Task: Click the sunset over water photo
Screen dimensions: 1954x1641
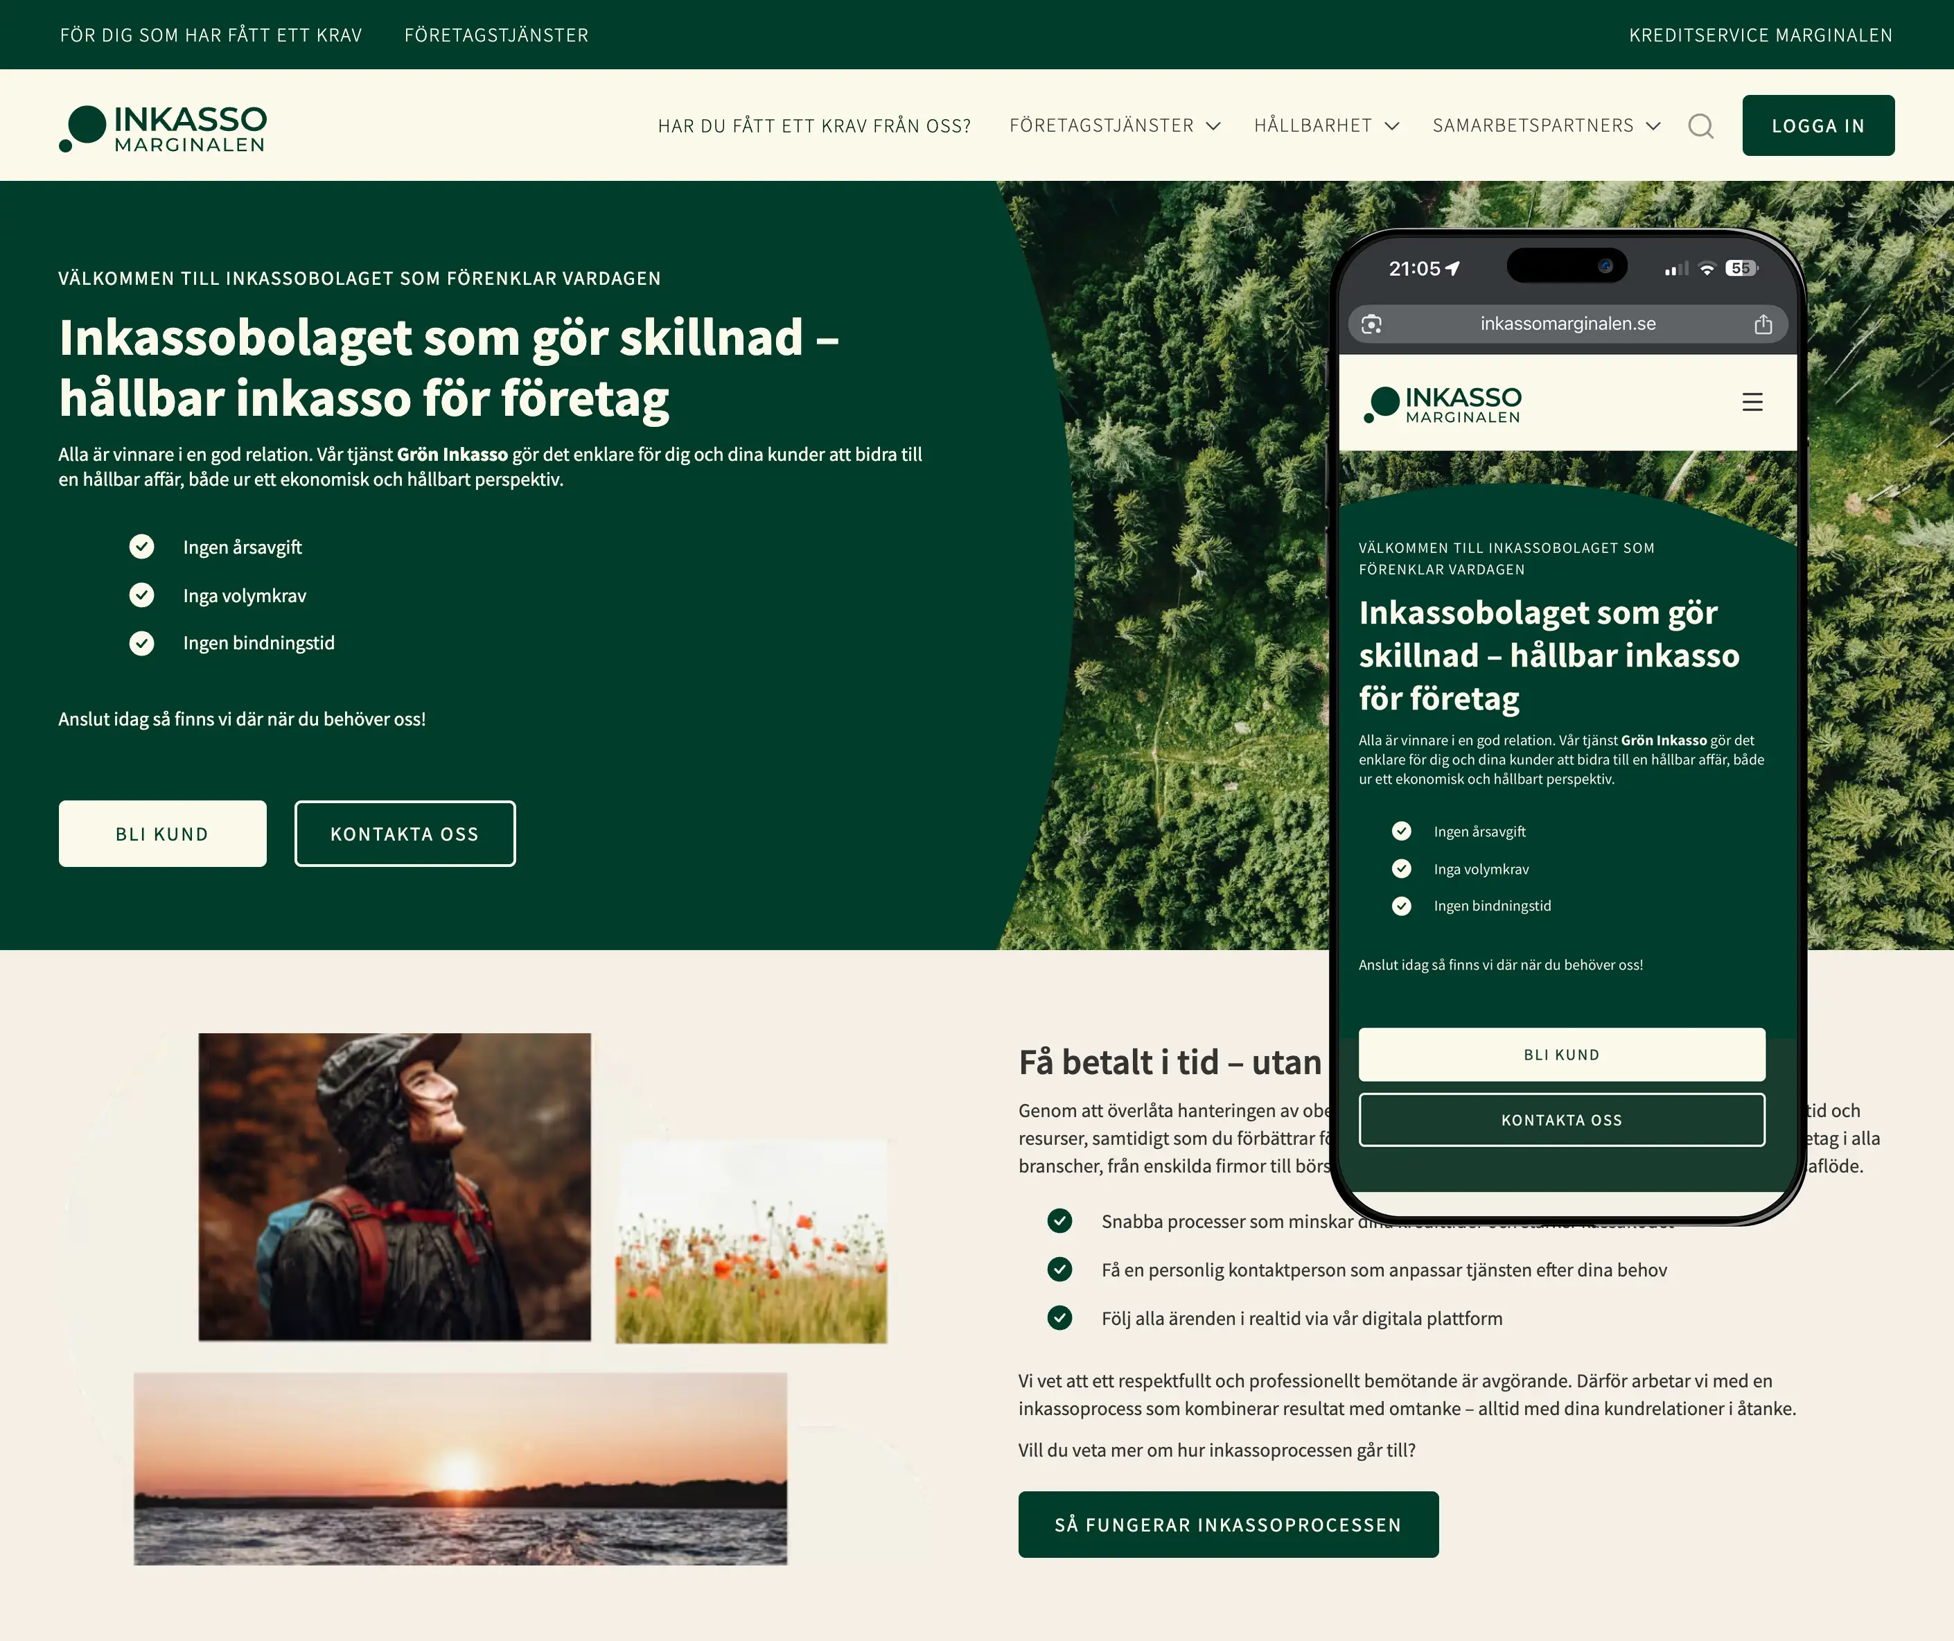Action: click(461, 1469)
